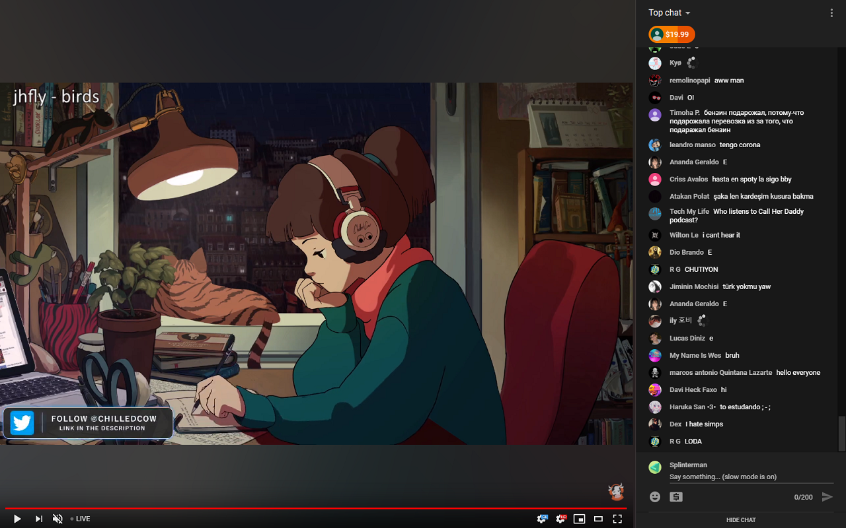Viewport: 846px width, 528px height.
Task: Click the chat scrollbar thumb
Action: click(841, 433)
